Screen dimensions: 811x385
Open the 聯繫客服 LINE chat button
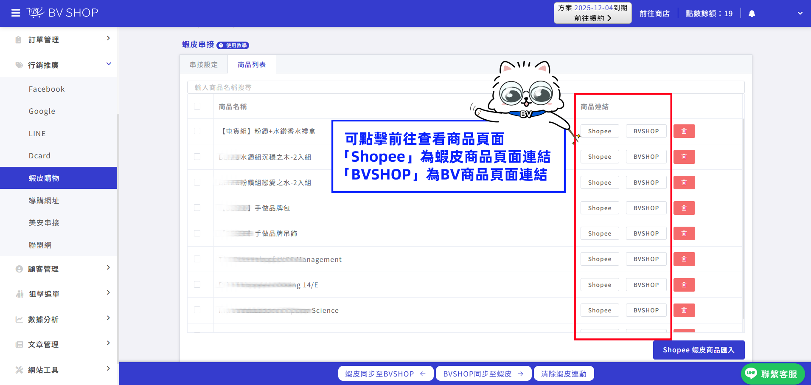[x=773, y=374]
